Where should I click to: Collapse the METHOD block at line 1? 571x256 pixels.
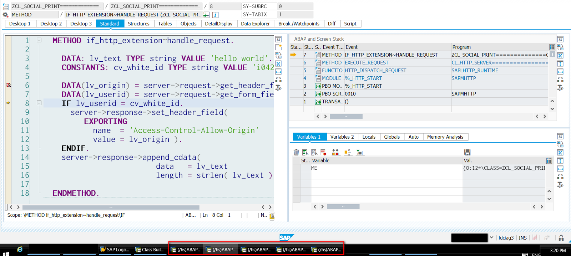tap(39, 40)
